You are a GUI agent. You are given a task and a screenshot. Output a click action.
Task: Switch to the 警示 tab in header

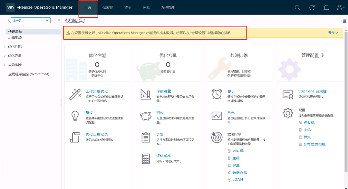(128, 7)
